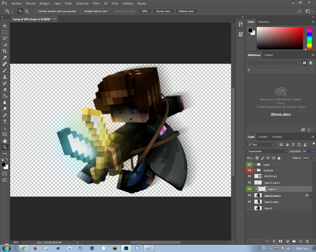316x252 pixels.
Task: Open the Tipo layer filter dropdown
Action: coord(260,145)
